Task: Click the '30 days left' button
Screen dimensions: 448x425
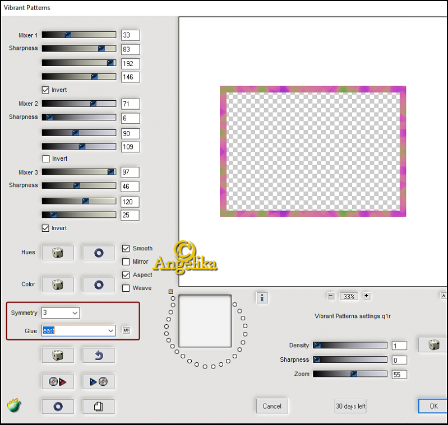Action: pos(350,406)
